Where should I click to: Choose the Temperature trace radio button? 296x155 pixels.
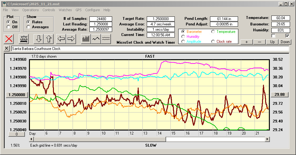tap(213, 32)
